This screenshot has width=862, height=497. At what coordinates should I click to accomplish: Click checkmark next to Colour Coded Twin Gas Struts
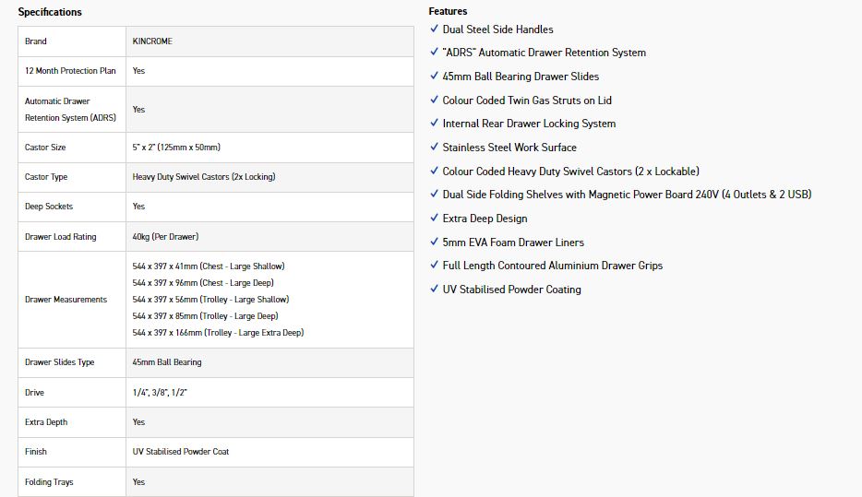434,100
